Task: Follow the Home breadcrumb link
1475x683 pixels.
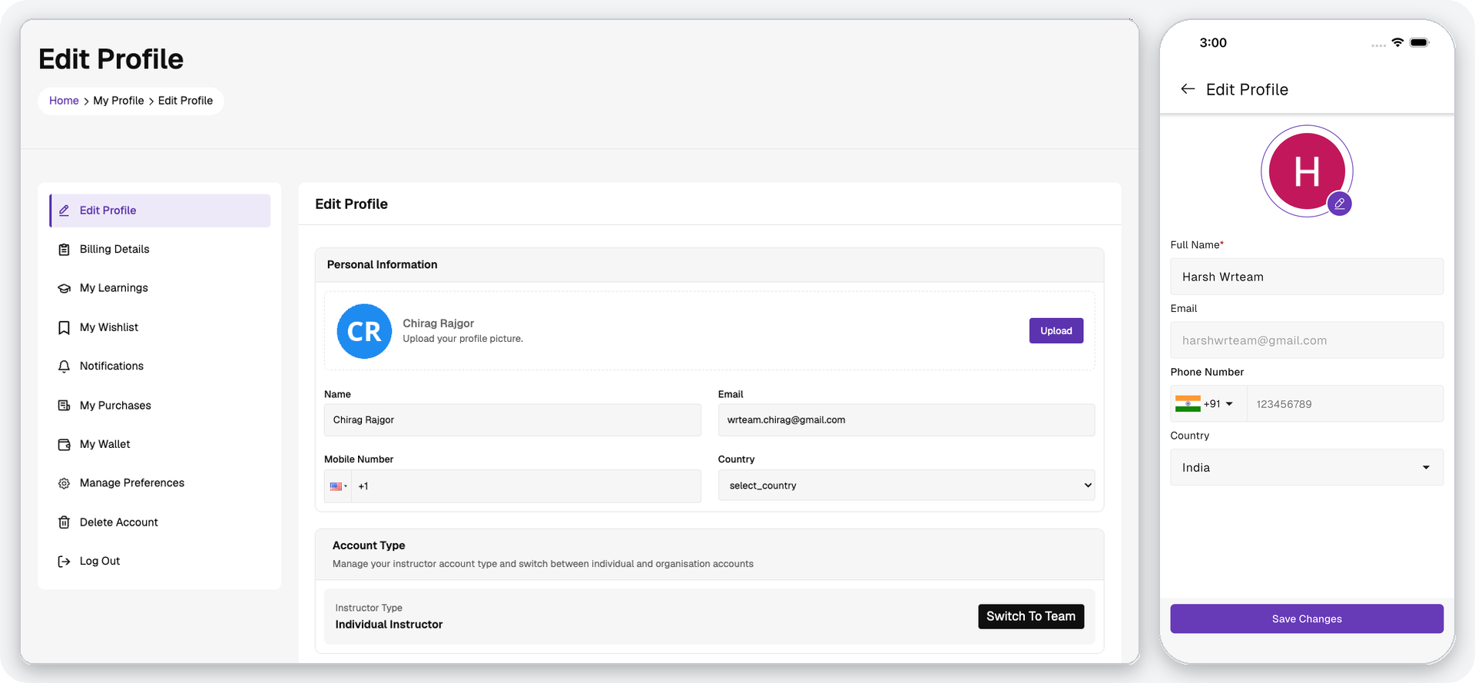Action: coord(64,101)
